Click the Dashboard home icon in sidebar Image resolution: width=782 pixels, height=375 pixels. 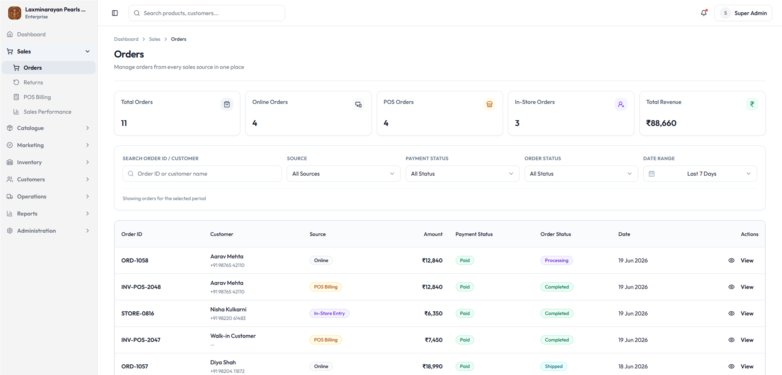[x=10, y=34]
